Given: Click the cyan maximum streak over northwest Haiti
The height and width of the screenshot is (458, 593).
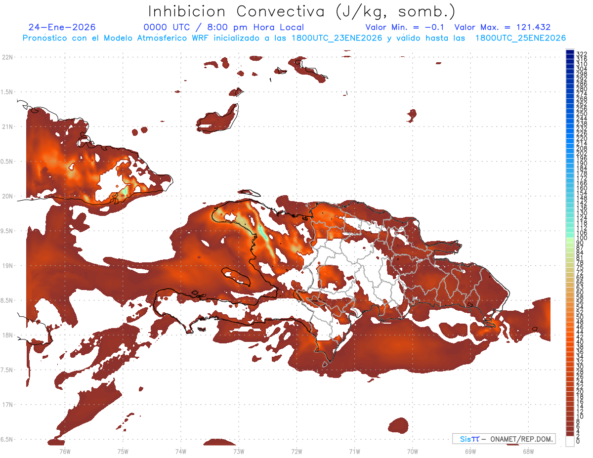Looking at the screenshot, I should tap(264, 233).
